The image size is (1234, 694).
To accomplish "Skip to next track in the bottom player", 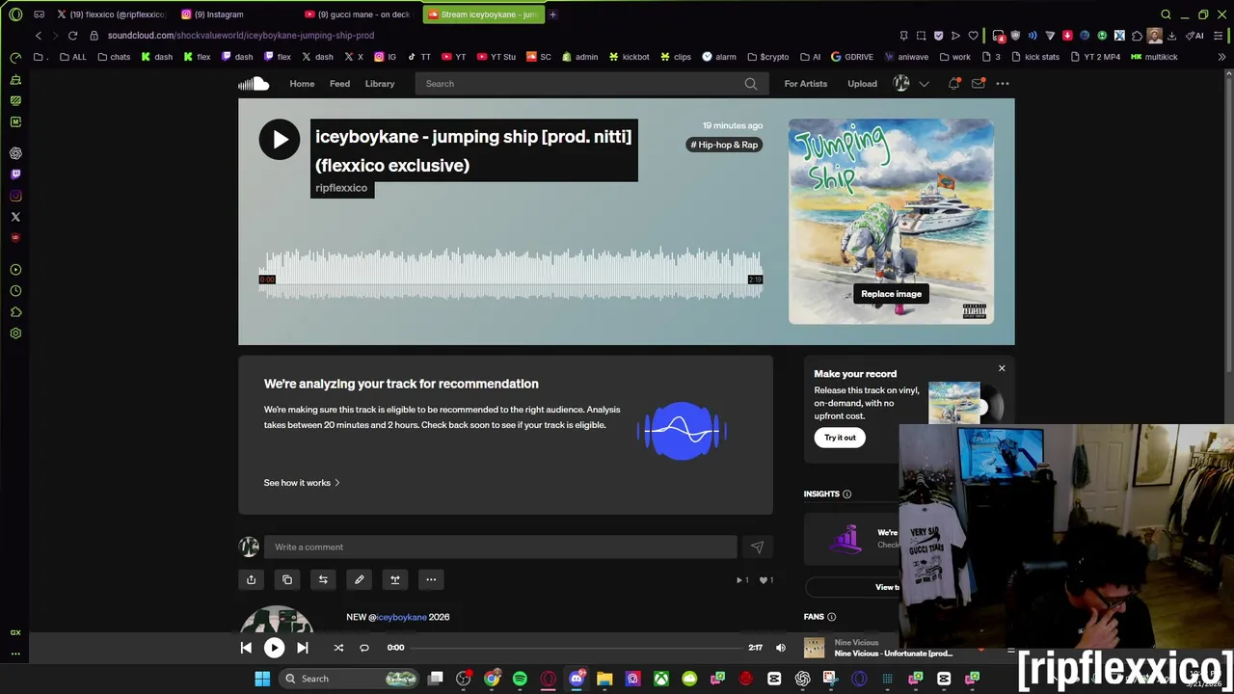I will pos(302,648).
